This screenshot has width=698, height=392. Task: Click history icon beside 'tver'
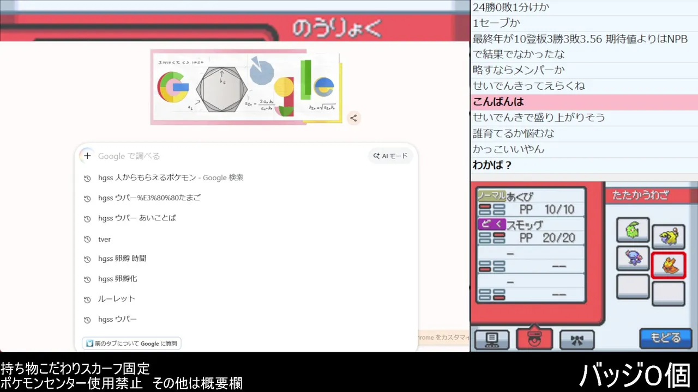[87, 240]
